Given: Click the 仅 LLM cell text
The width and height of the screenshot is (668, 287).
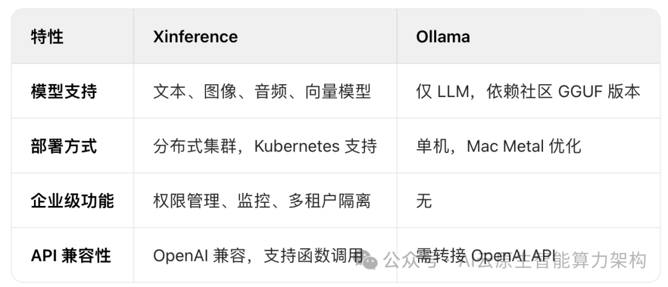Looking at the screenshot, I should tap(443, 92).
